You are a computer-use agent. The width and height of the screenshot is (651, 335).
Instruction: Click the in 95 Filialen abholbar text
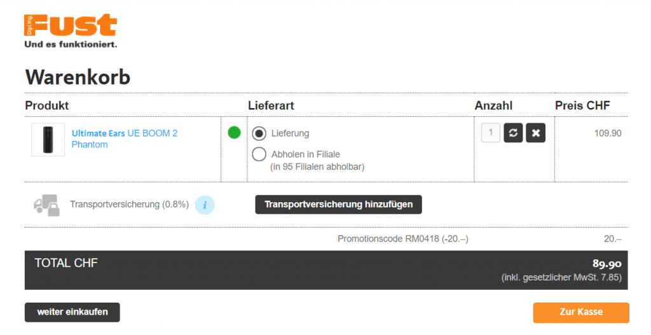coord(317,167)
